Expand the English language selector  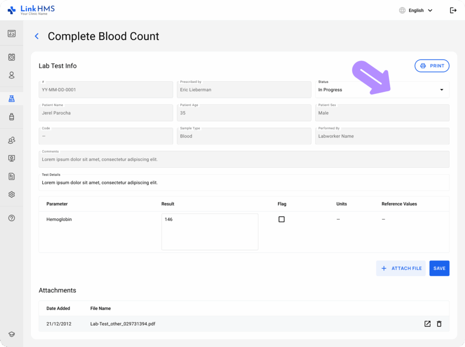click(x=420, y=10)
